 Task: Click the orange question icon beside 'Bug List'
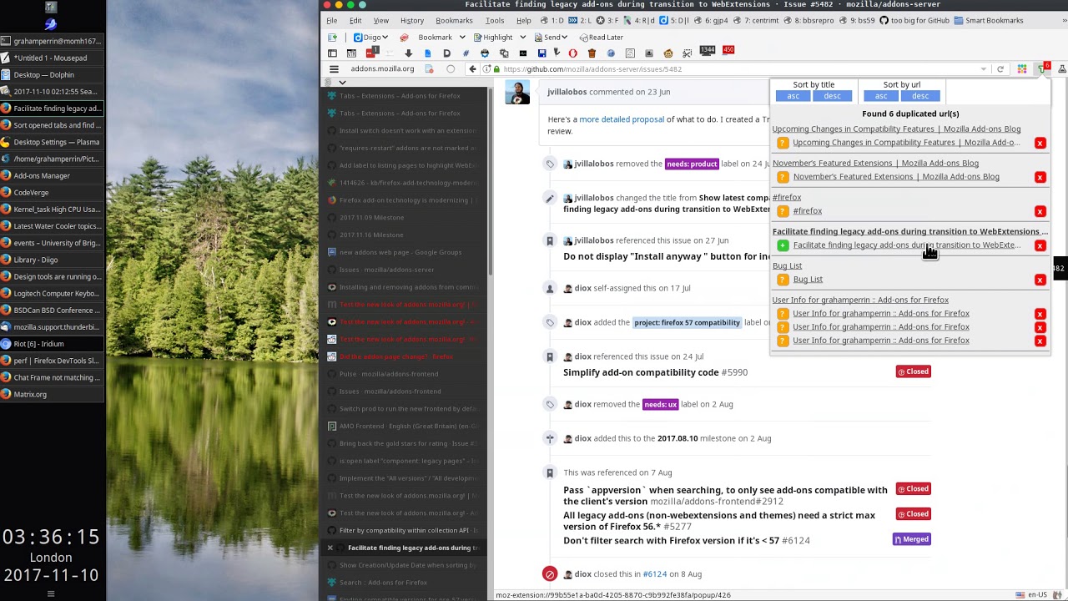click(x=783, y=280)
